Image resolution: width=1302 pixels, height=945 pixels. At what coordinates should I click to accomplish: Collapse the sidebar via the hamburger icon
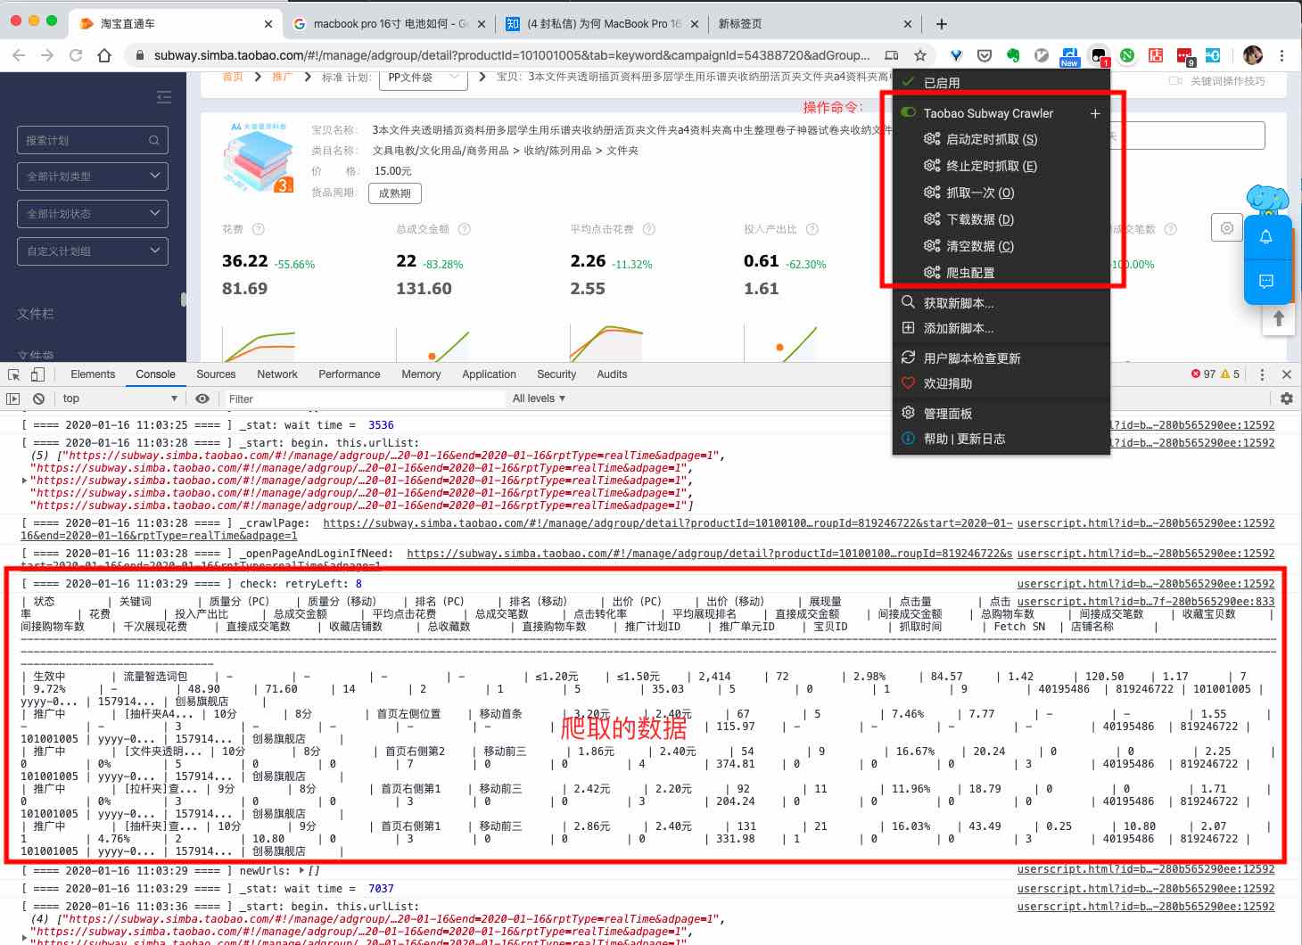coord(164,97)
